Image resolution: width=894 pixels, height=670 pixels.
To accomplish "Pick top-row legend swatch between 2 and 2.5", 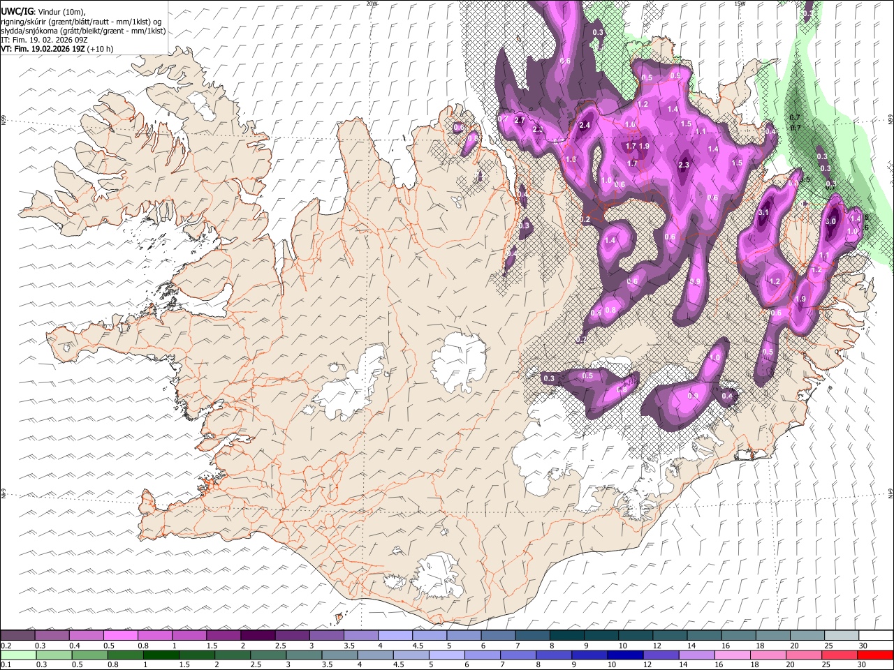I will (258, 636).
